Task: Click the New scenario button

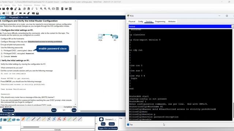Action: click(103, 124)
